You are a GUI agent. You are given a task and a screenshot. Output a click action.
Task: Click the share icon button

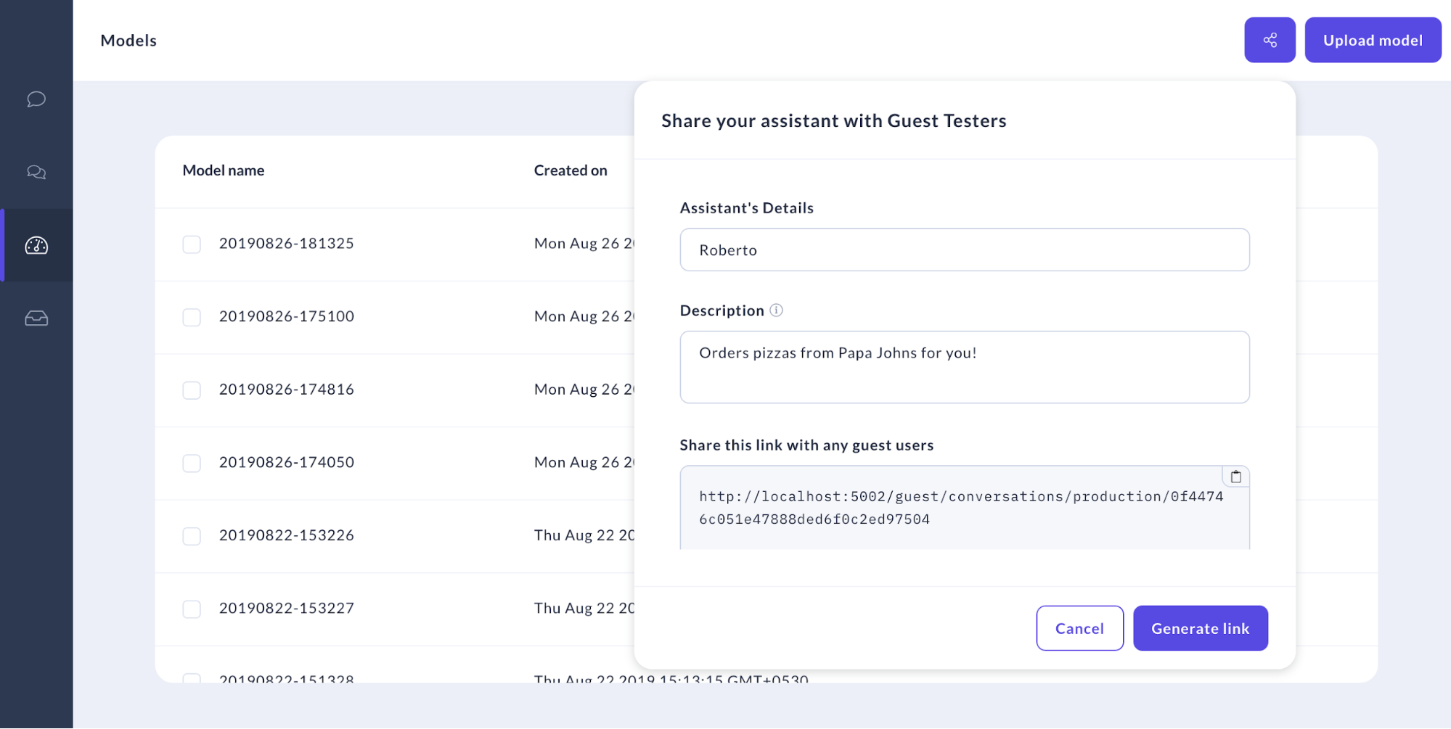(x=1270, y=40)
